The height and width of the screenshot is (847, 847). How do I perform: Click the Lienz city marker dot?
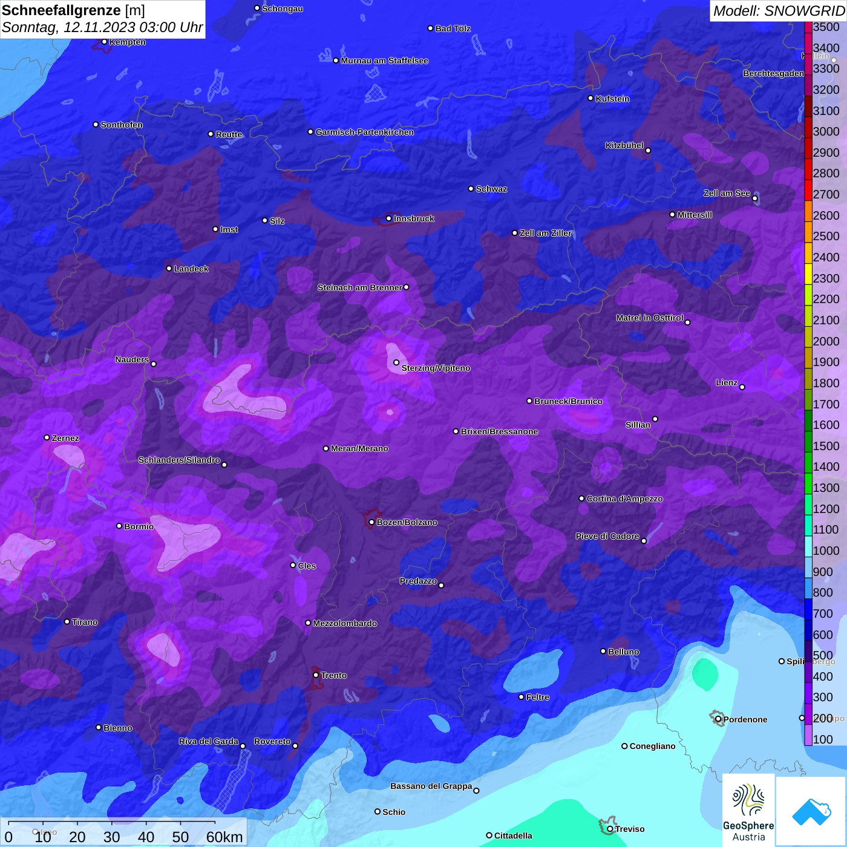(742, 387)
